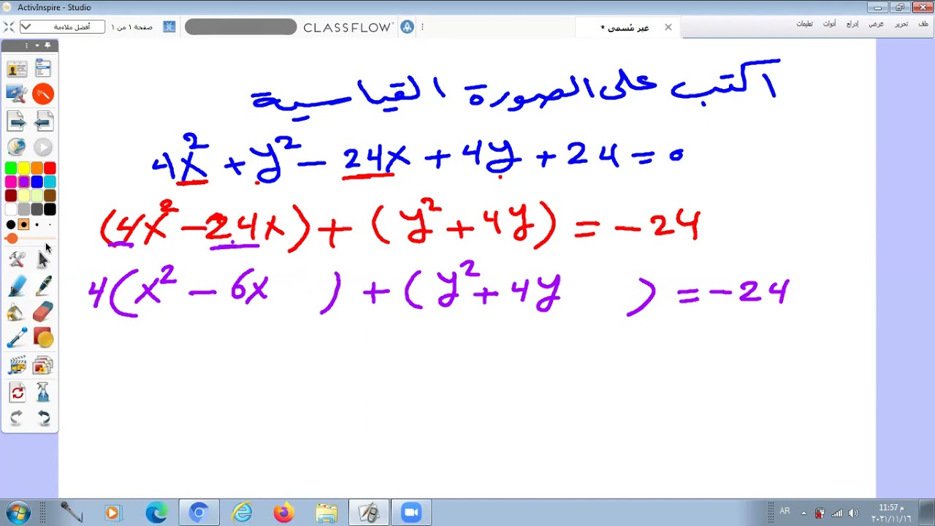Open the ملف (File) menu
The width and height of the screenshot is (935, 526).
pyautogui.click(x=924, y=24)
